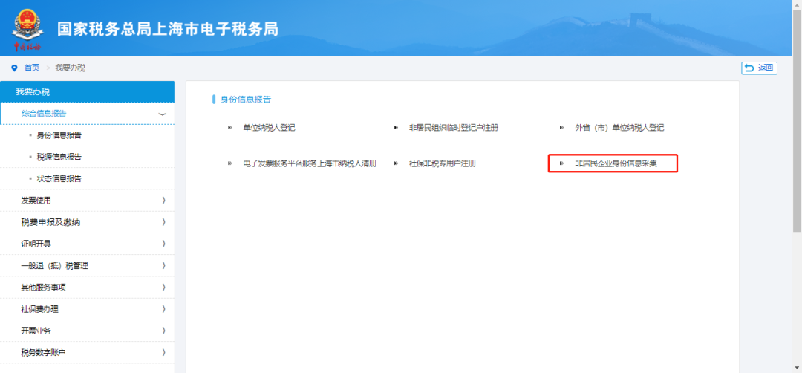Click the location pin icon in breadcrumb
802x373 pixels.
[14, 68]
